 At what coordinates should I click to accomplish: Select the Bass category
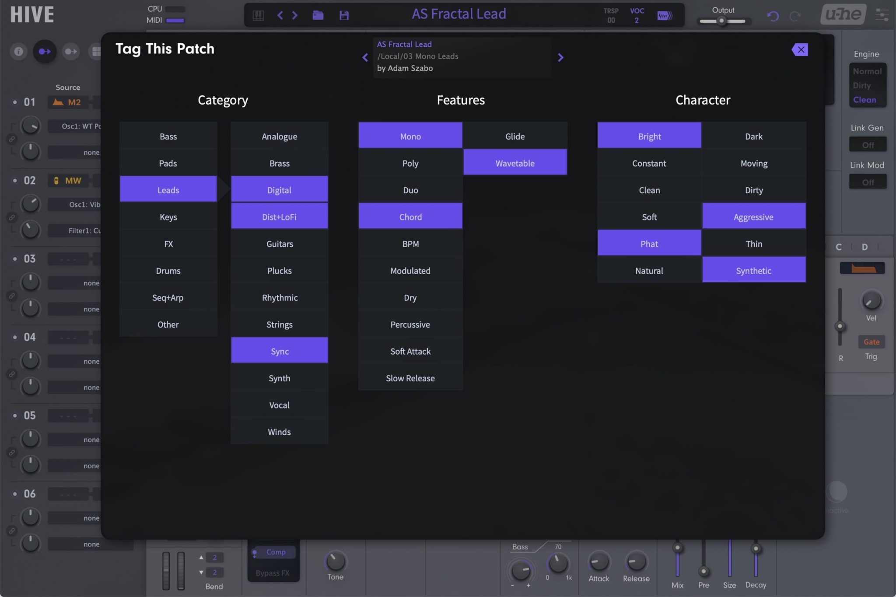[168, 136]
